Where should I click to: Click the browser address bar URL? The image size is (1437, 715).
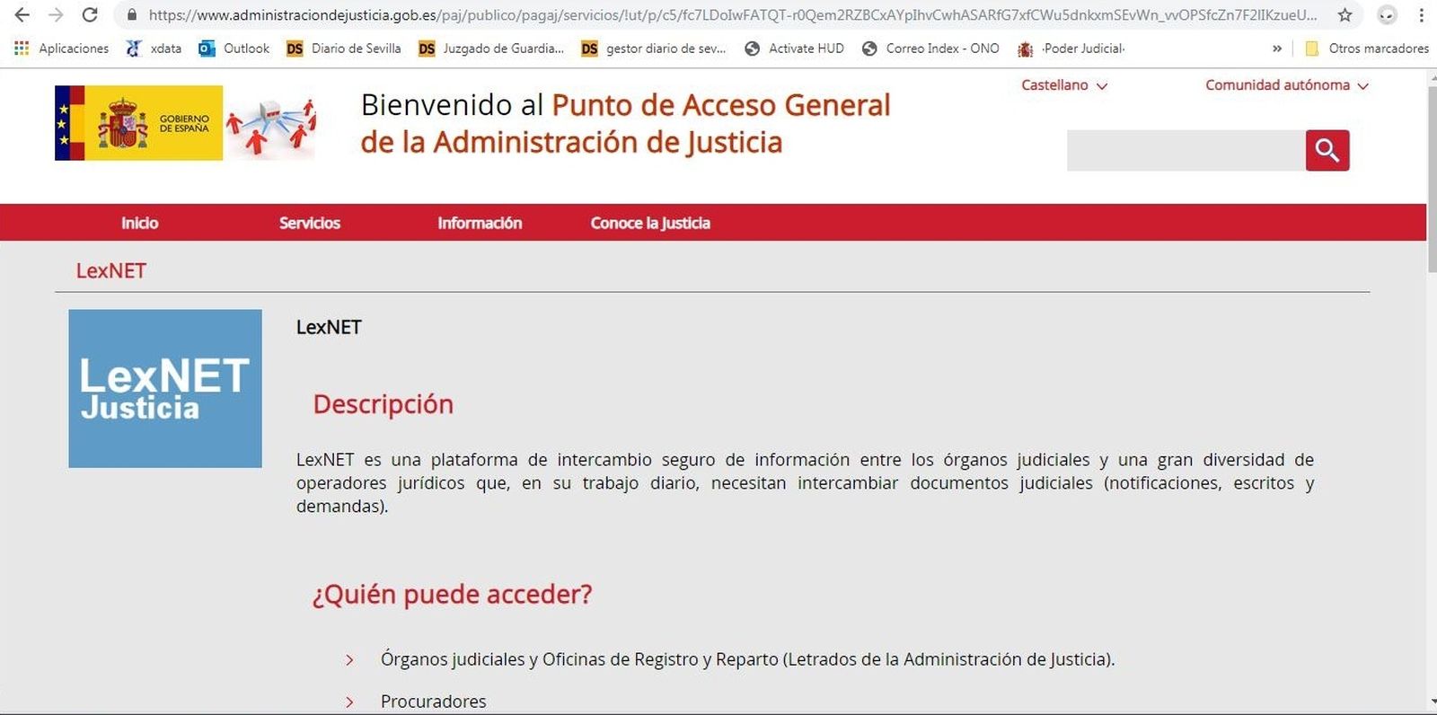[733, 15]
